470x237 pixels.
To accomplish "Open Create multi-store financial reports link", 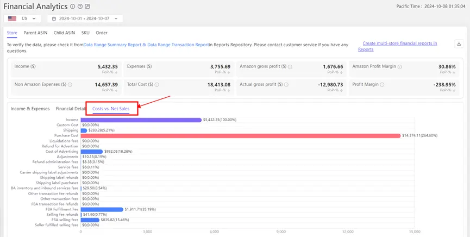I will coord(397,47).
